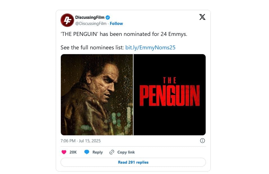The height and width of the screenshot is (174, 269).
Task: Click the '24 Emmys' tweet text line
Action: click(124, 34)
